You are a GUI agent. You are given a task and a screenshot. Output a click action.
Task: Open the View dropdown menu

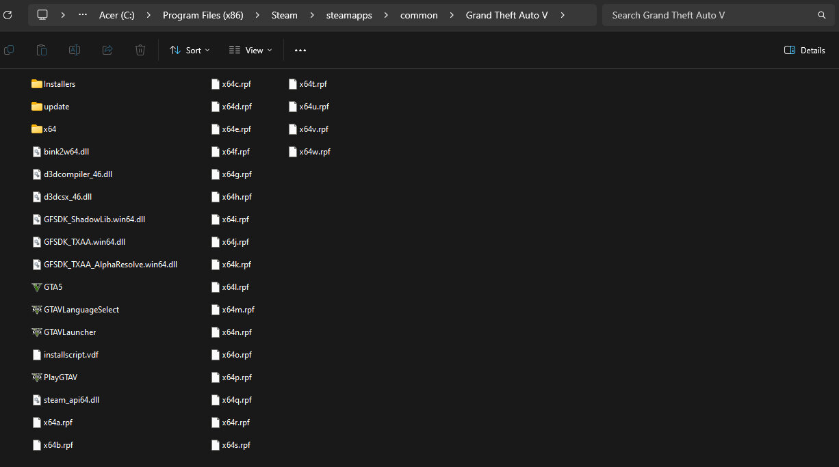point(250,50)
